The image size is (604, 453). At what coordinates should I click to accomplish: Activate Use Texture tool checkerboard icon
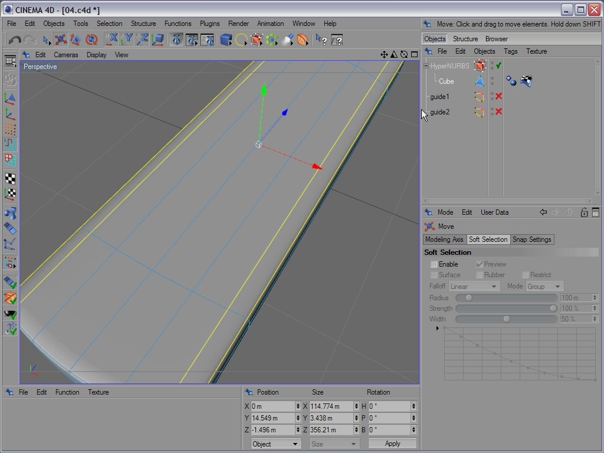click(x=10, y=178)
